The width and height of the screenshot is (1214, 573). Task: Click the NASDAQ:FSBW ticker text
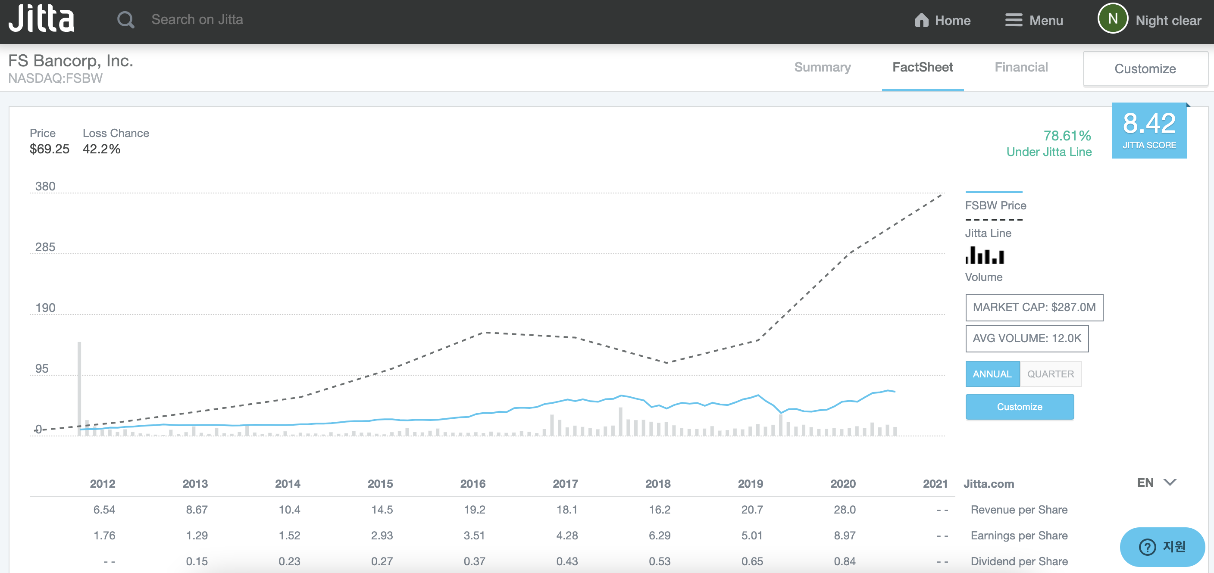coord(55,78)
